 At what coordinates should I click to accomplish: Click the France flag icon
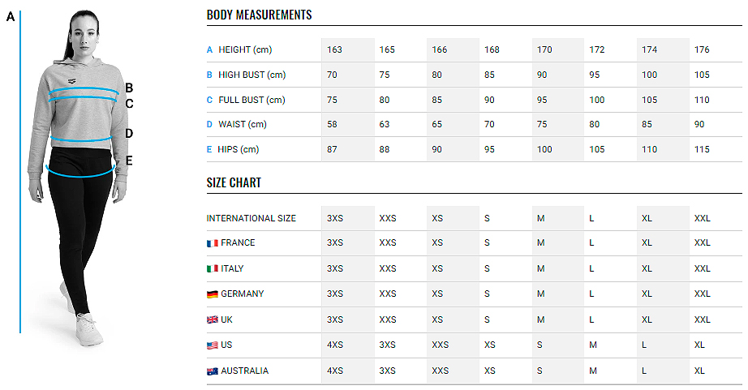tap(213, 243)
